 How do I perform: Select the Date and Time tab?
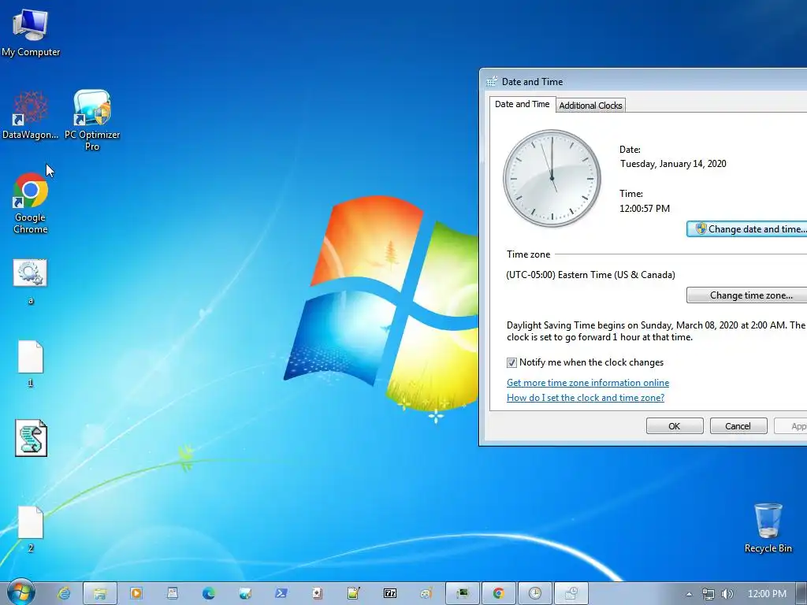[x=522, y=104]
